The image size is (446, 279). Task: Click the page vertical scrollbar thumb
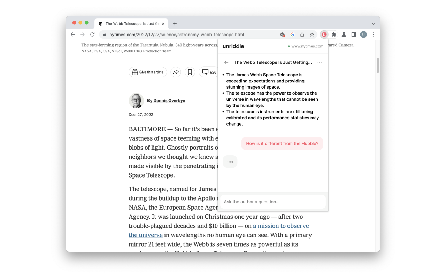click(378, 65)
